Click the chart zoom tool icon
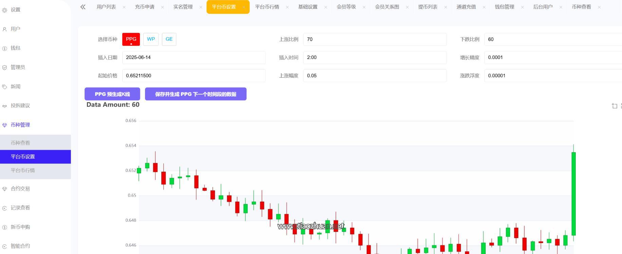622x254 pixels. pyautogui.click(x=614, y=106)
